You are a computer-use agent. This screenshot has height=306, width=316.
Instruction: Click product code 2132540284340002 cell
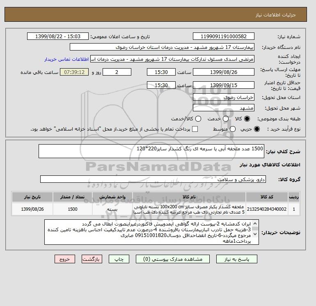pyautogui.click(x=267, y=209)
